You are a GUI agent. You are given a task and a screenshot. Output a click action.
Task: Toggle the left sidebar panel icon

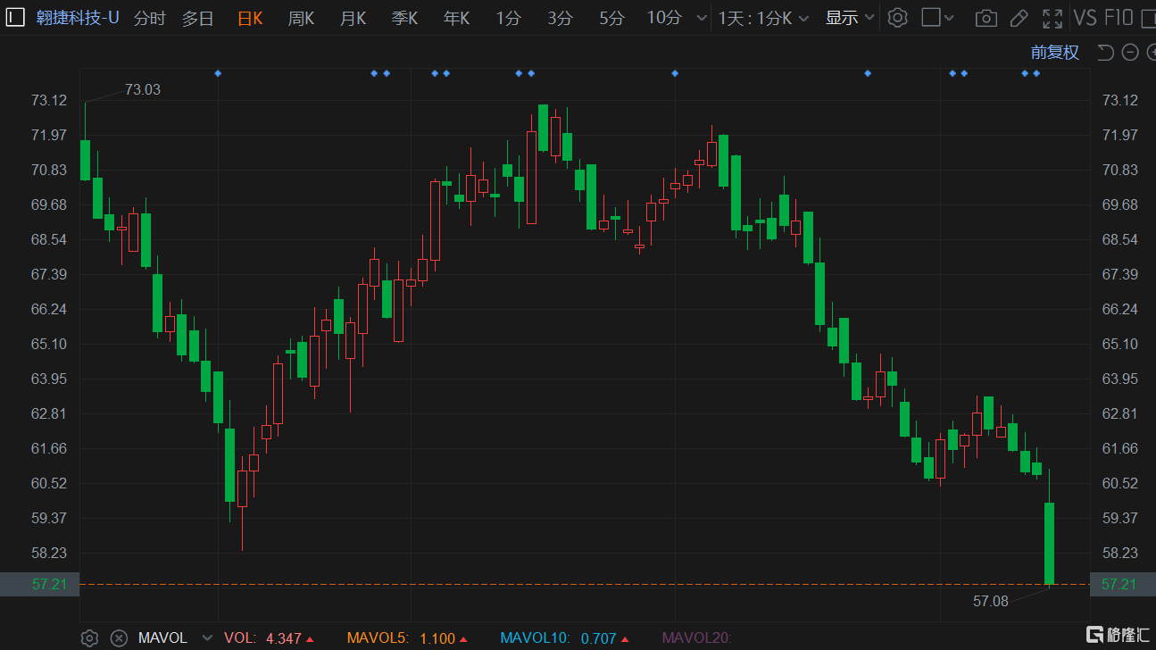[x=16, y=17]
